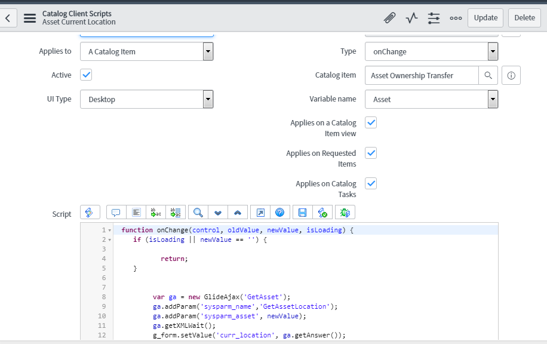Check syntax with green checkmark icon

click(322, 212)
